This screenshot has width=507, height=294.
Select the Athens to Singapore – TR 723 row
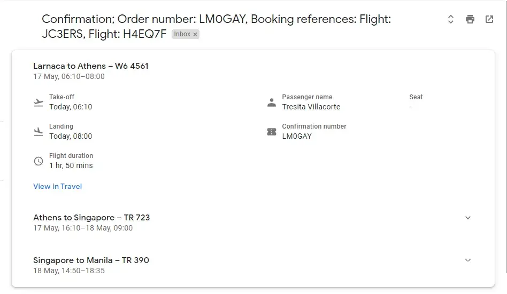click(91, 218)
